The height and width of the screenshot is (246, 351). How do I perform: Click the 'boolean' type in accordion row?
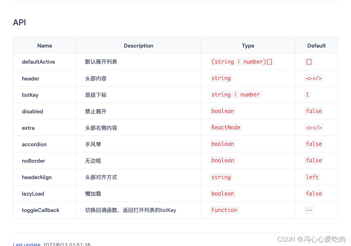coord(223,144)
